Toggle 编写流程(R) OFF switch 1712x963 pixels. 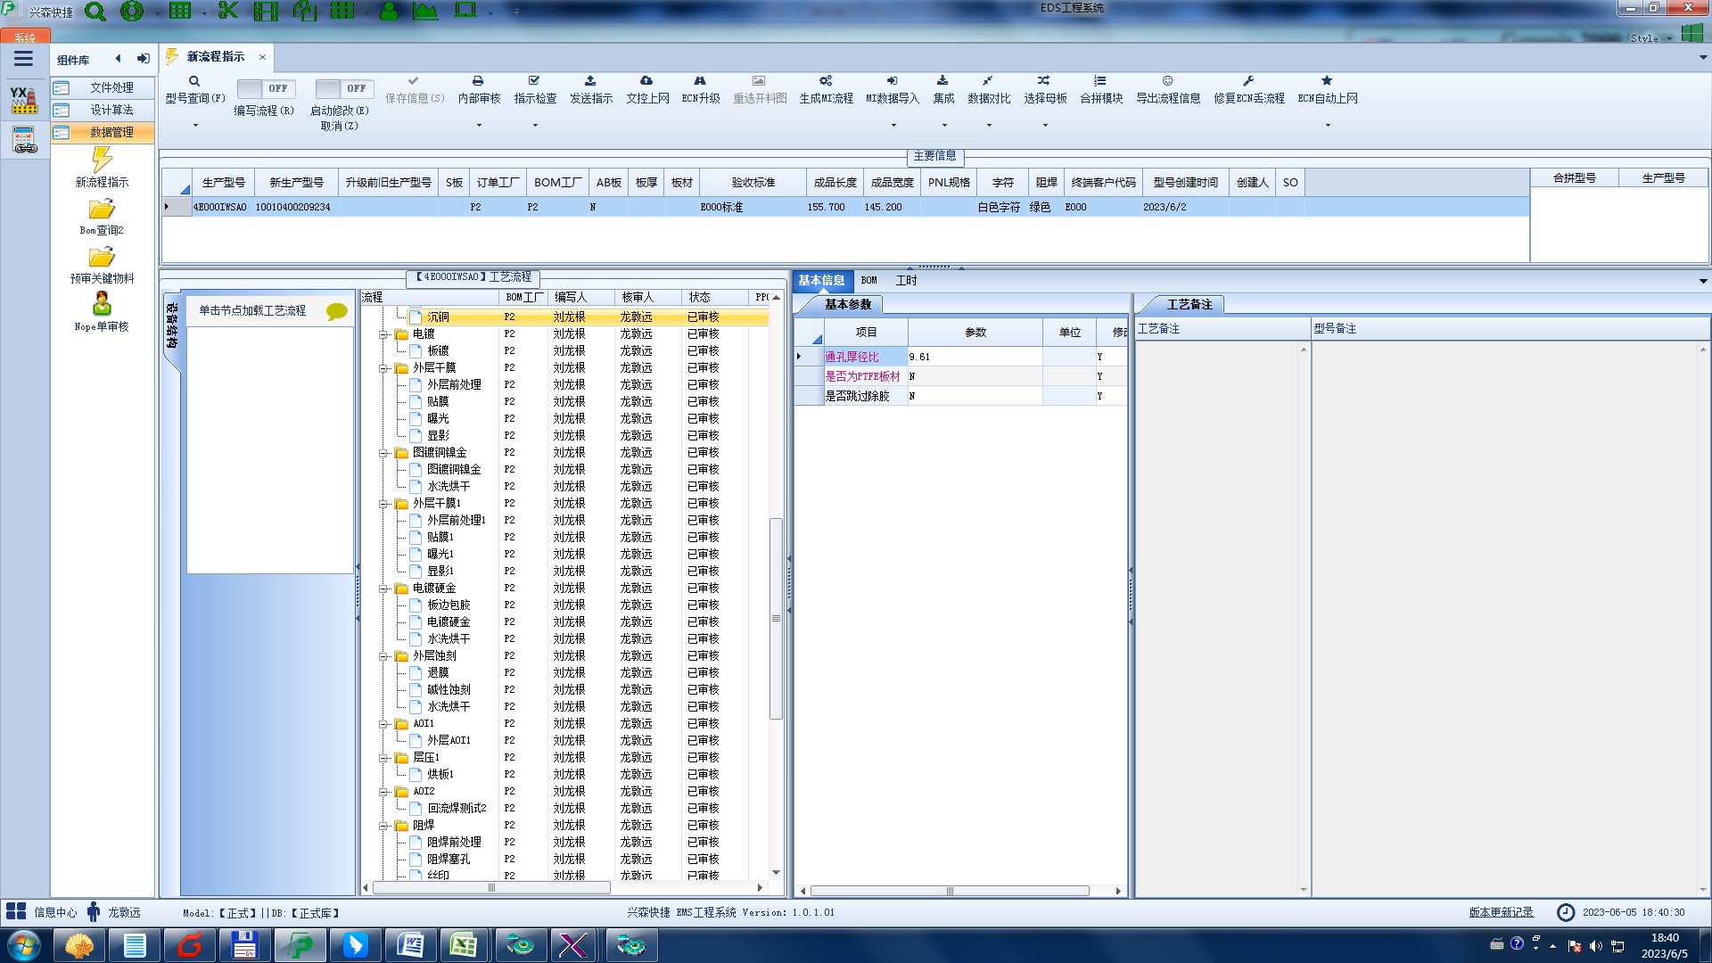click(x=266, y=88)
